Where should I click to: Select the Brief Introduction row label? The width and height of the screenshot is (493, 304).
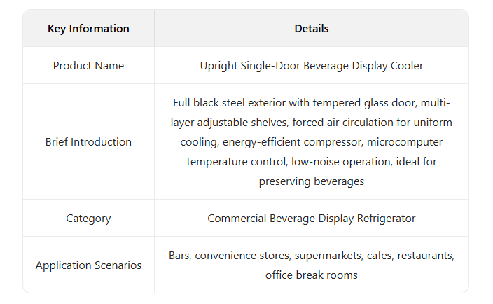tap(88, 142)
